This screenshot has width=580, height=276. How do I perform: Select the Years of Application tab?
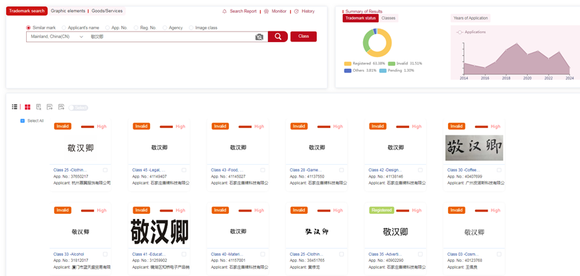click(471, 18)
